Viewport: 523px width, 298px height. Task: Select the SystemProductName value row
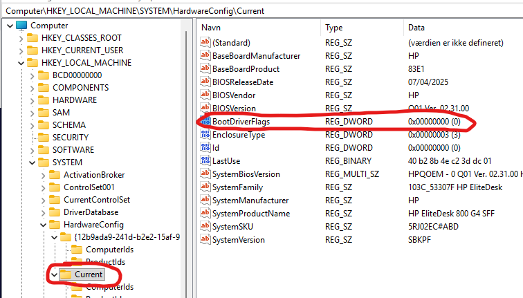pyautogui.click(x=251, y=214)
